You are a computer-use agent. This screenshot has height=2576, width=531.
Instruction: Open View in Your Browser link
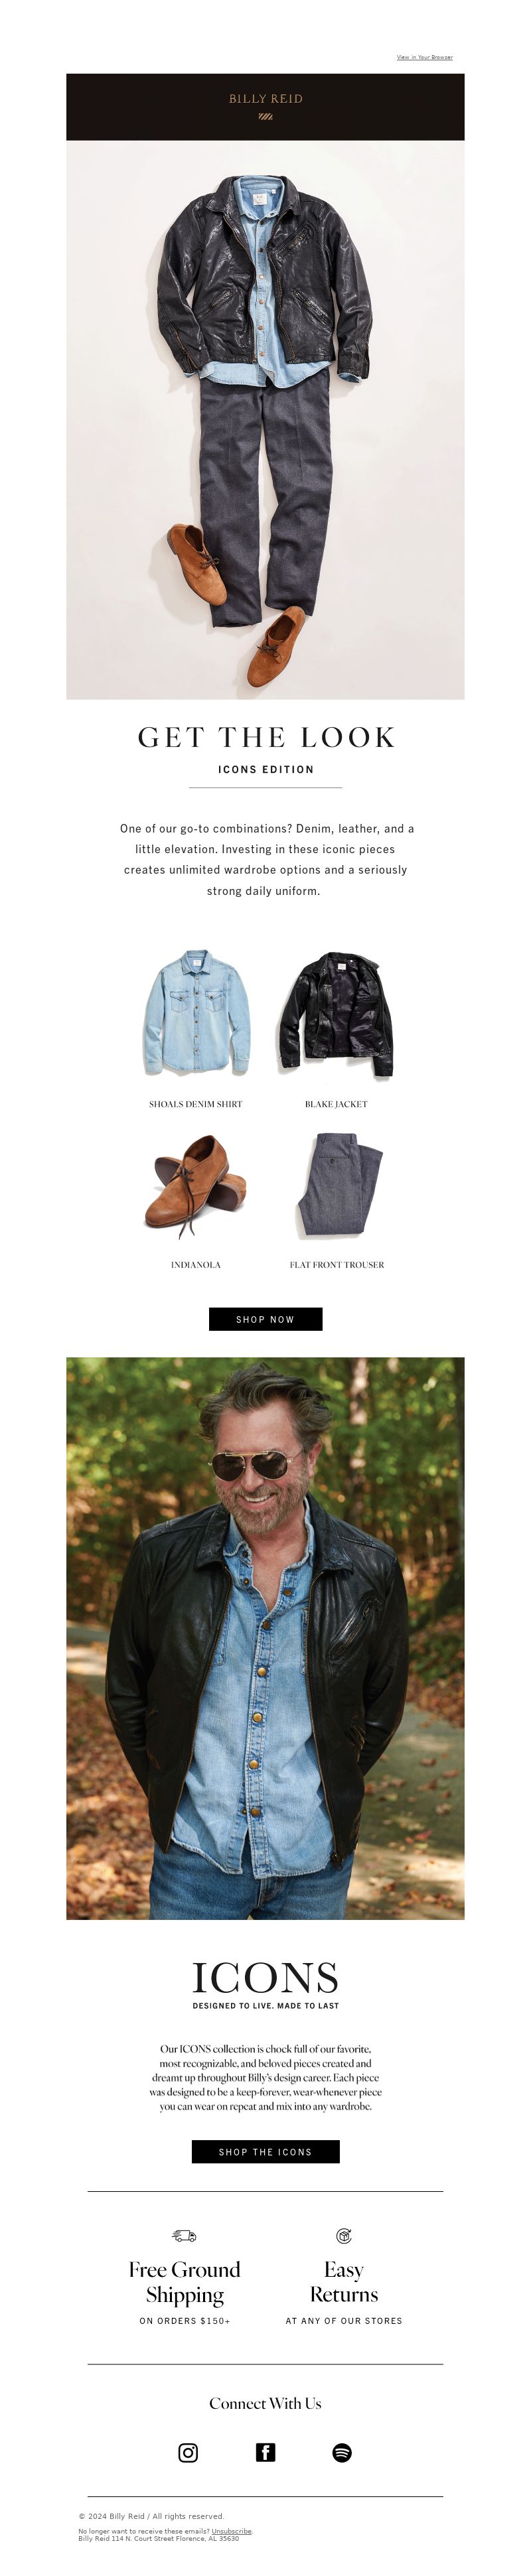pyautogui.click(x=424, y=57)
